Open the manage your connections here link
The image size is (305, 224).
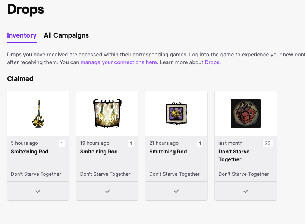tap(119, 62)
